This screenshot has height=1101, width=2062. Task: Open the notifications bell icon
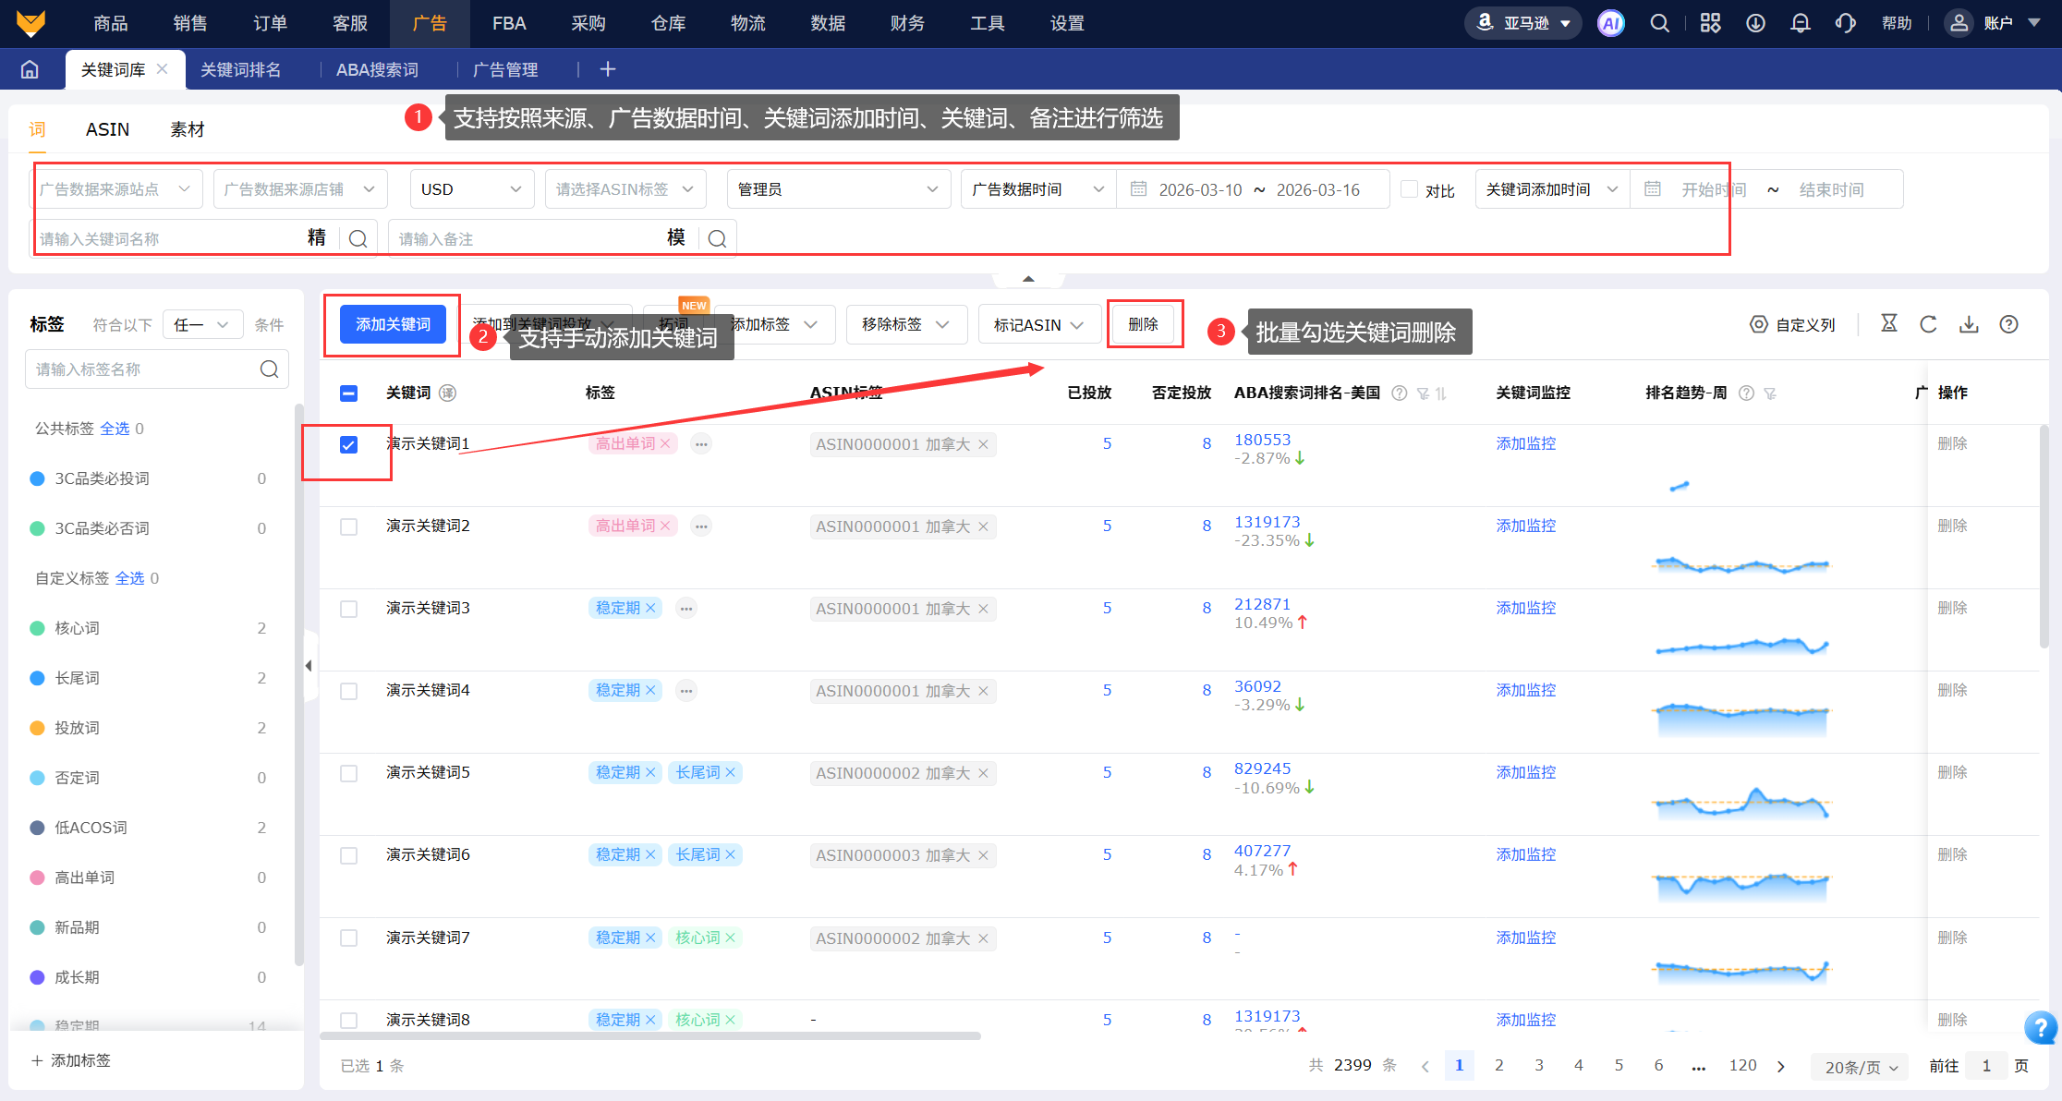coord(1800,24)
